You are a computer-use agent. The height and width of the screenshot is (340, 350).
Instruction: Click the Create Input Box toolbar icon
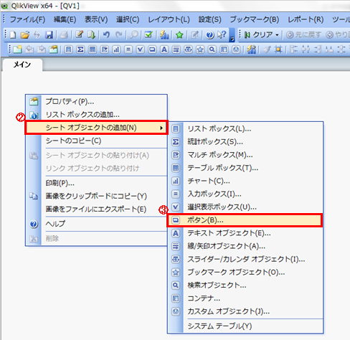click(128, 49)
